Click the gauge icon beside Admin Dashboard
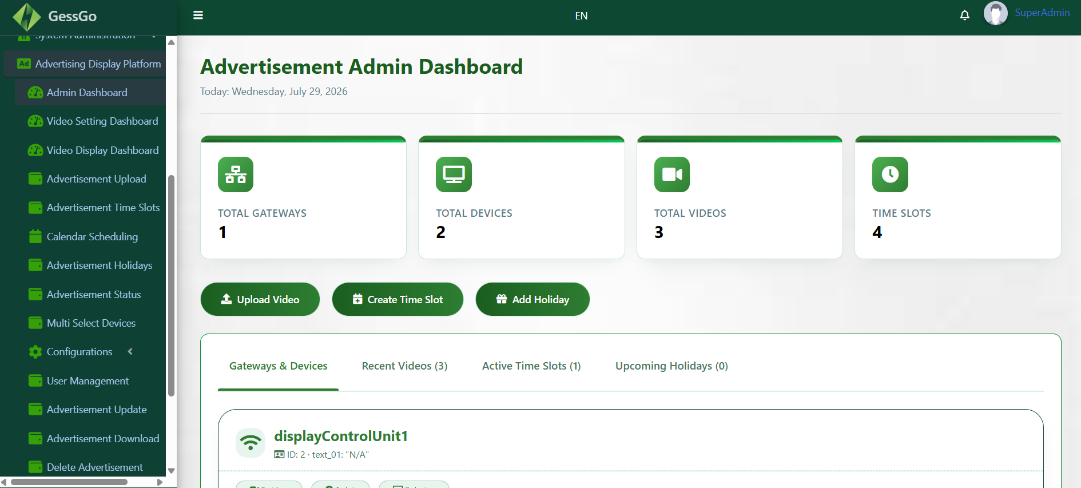The height and width of the screenshot is (488, 1081). [35, 93]
